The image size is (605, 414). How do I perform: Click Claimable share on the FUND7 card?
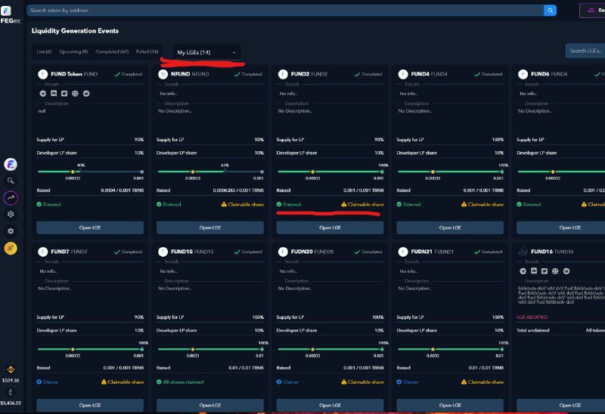123,382
